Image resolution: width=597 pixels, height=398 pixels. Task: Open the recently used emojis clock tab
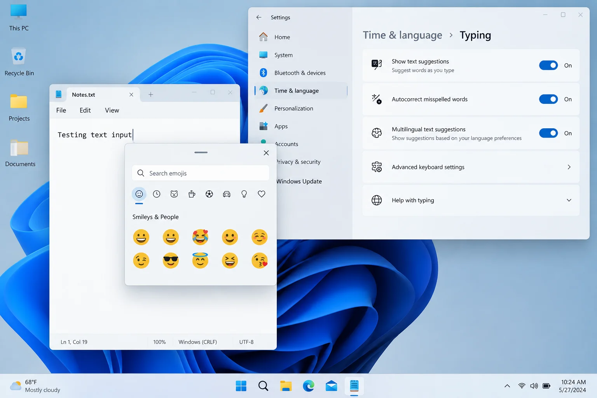pos(157,194)
